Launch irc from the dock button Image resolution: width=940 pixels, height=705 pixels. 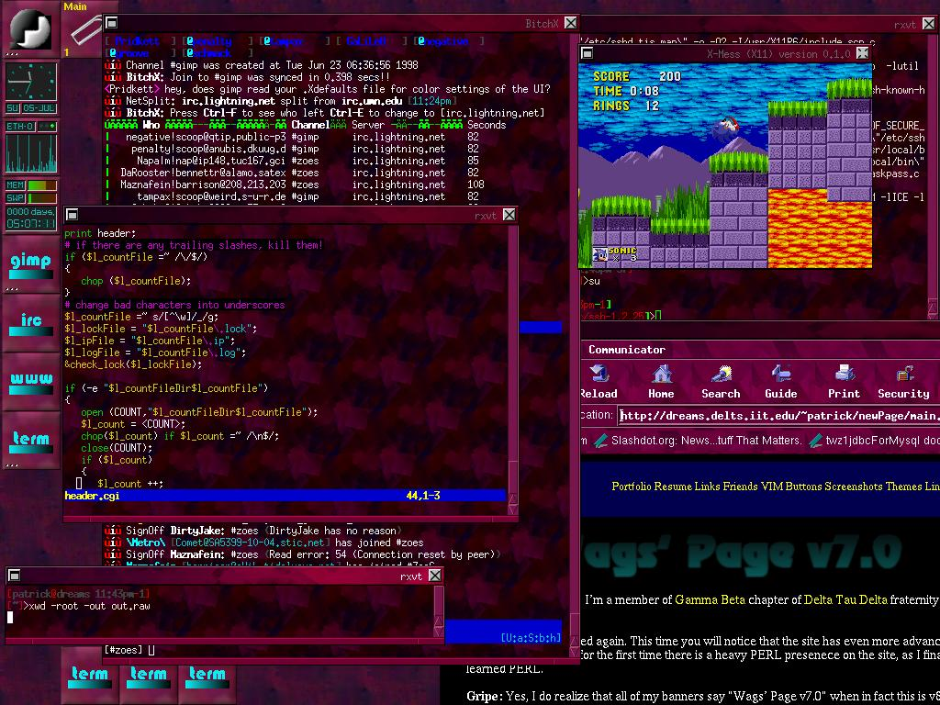coord(30,322)
